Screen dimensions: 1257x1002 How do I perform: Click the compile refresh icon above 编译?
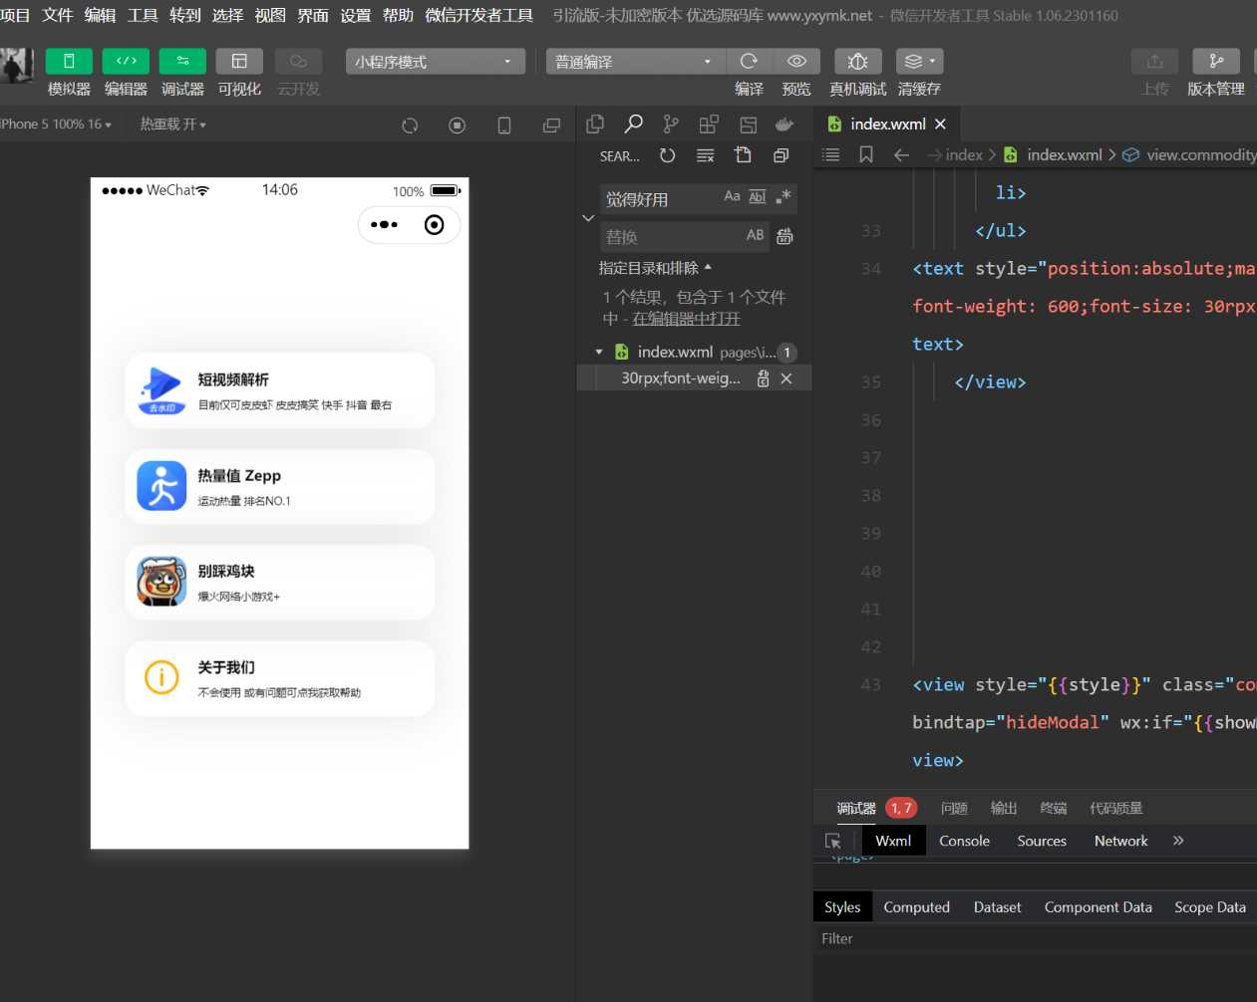[x=749, y=62]
